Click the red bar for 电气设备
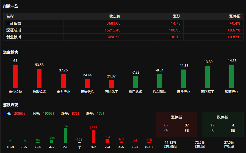Screen dimensions: 246x153 click(15, 76)
